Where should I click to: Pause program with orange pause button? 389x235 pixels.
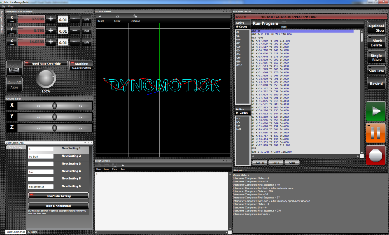376,133
